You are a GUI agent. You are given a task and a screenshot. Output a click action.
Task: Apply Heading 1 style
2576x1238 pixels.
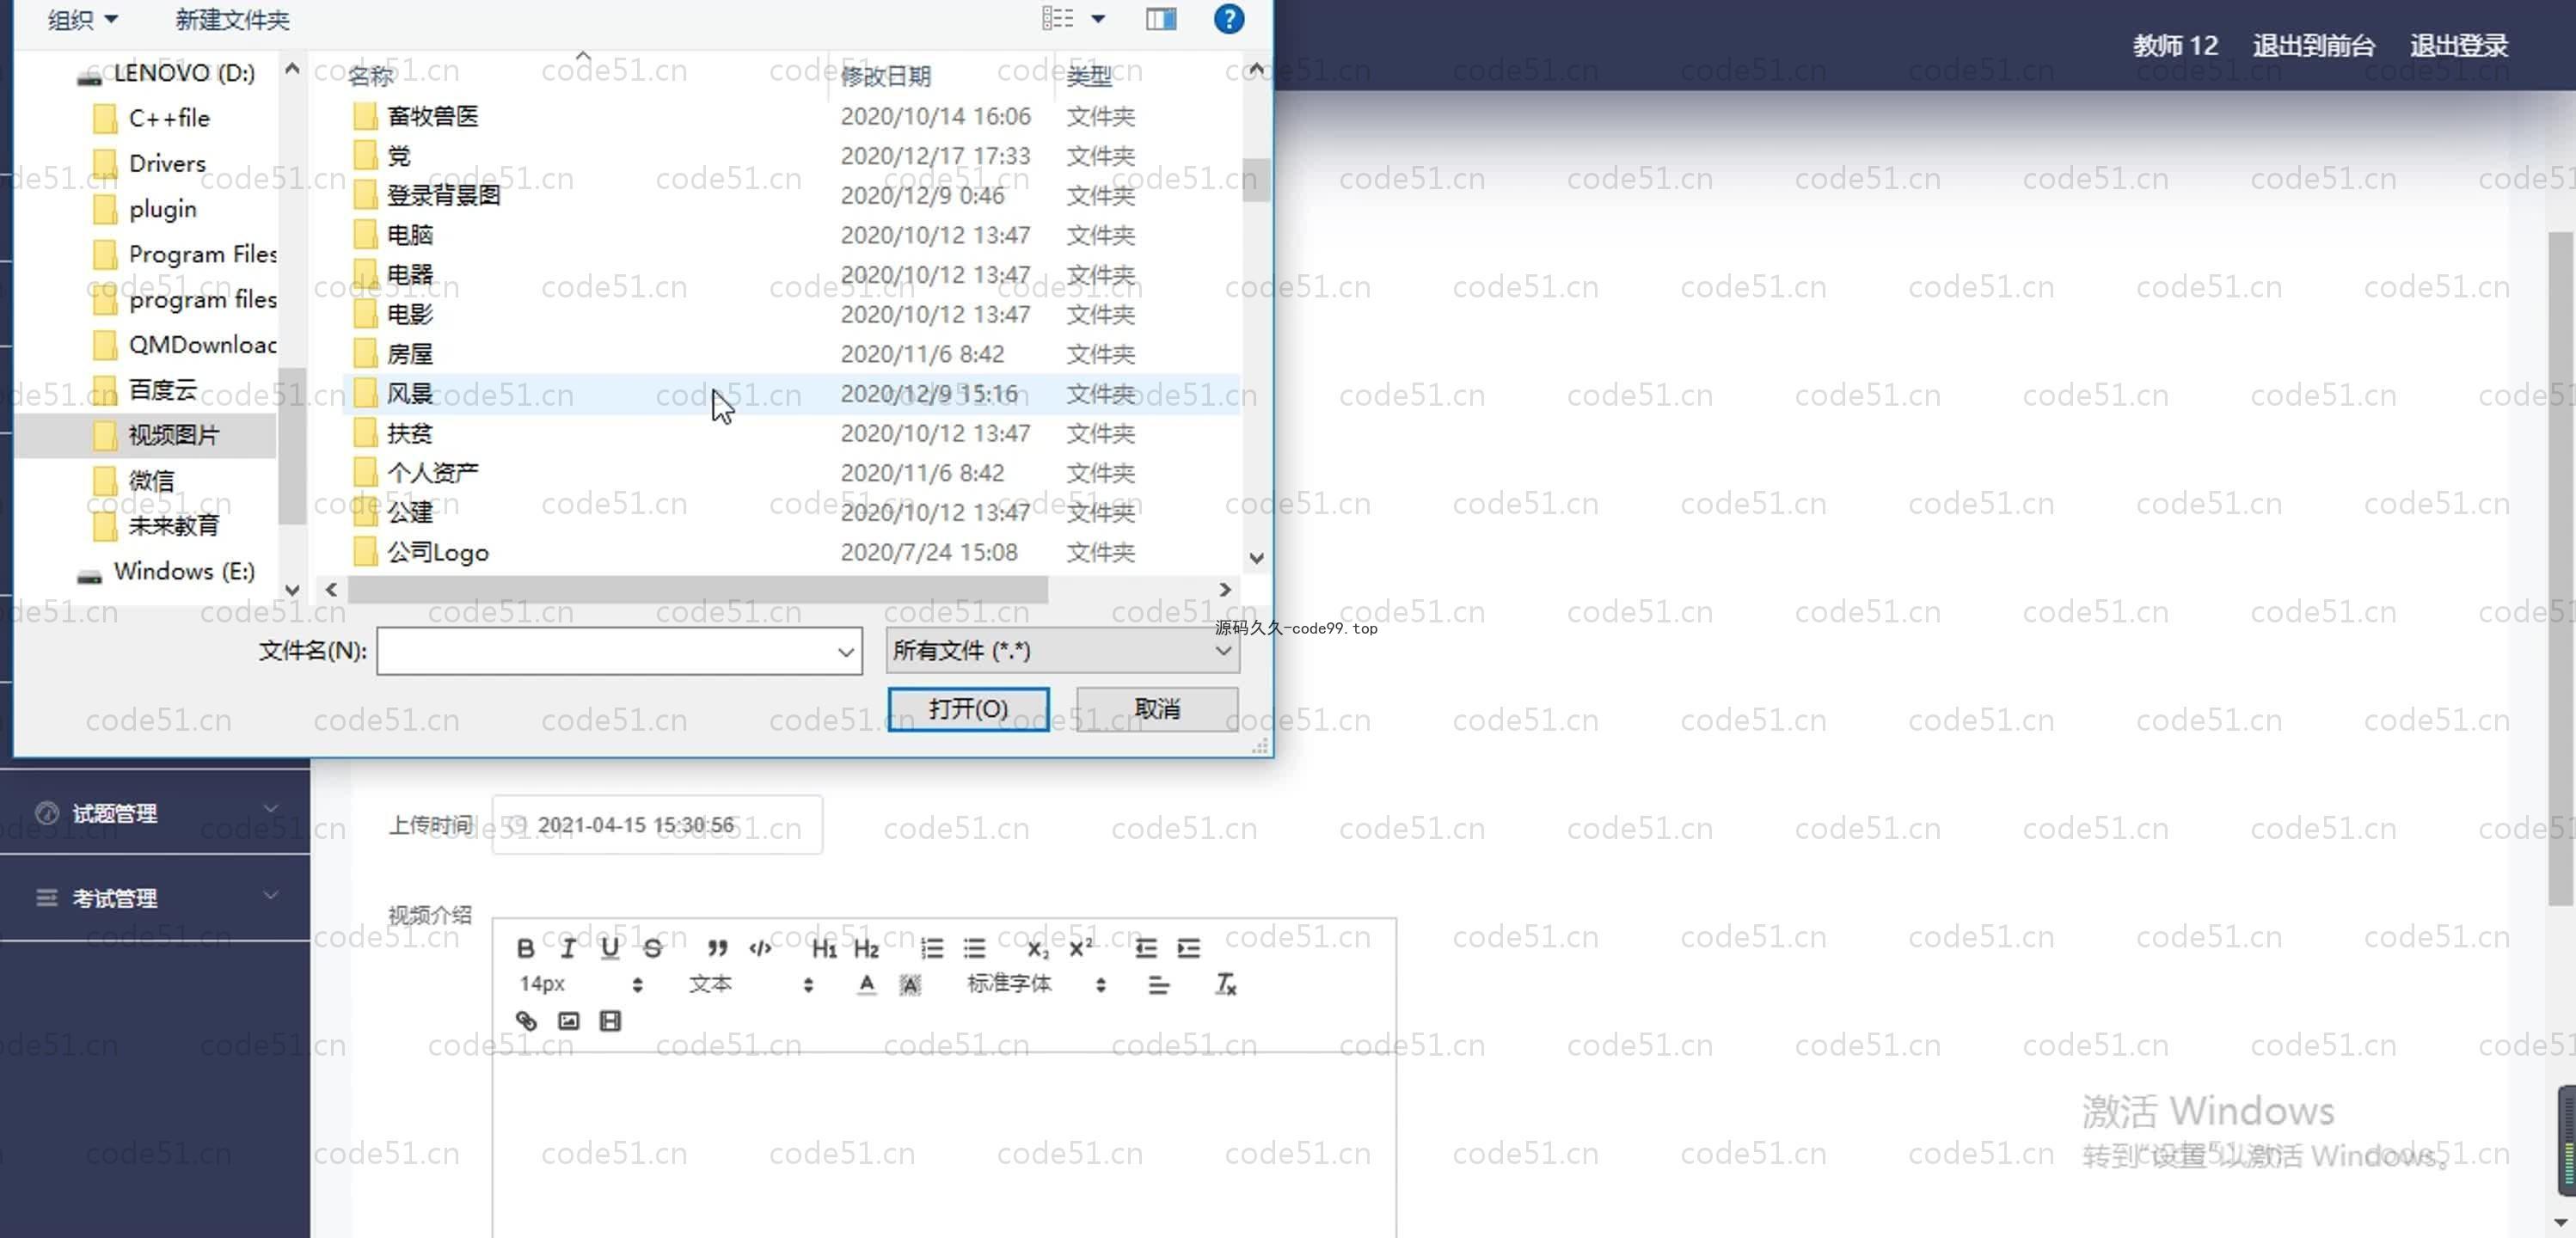pyautogui.click(x=824, y=948)
